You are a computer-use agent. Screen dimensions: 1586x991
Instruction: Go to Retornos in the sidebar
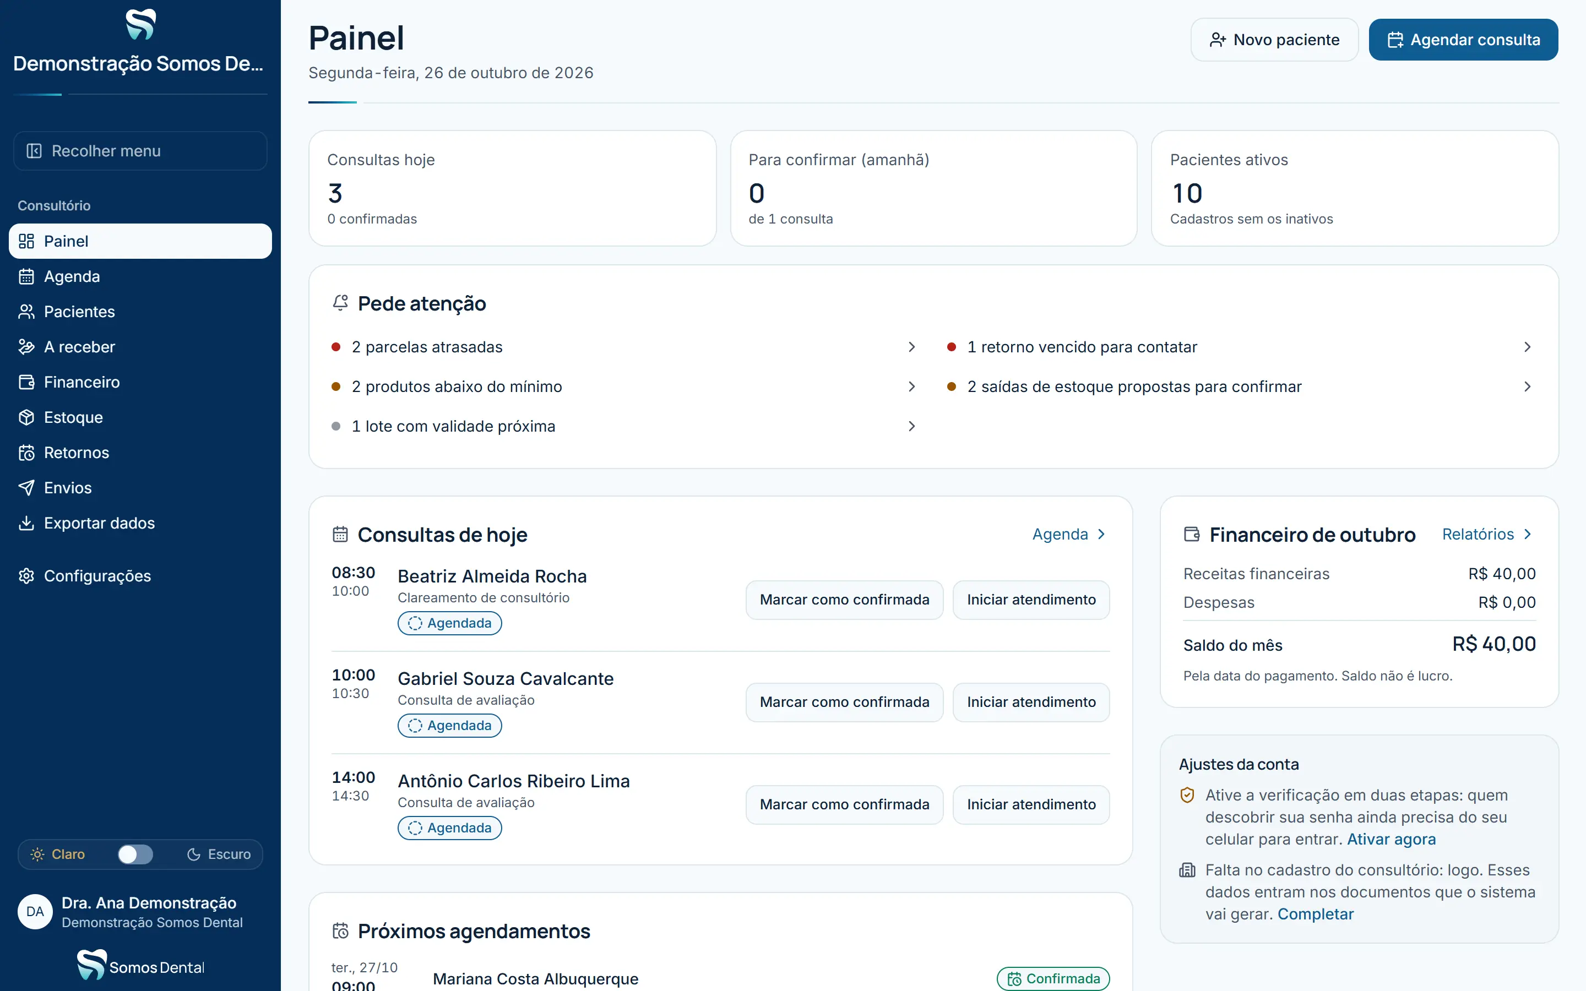click(x=140, y=453)
